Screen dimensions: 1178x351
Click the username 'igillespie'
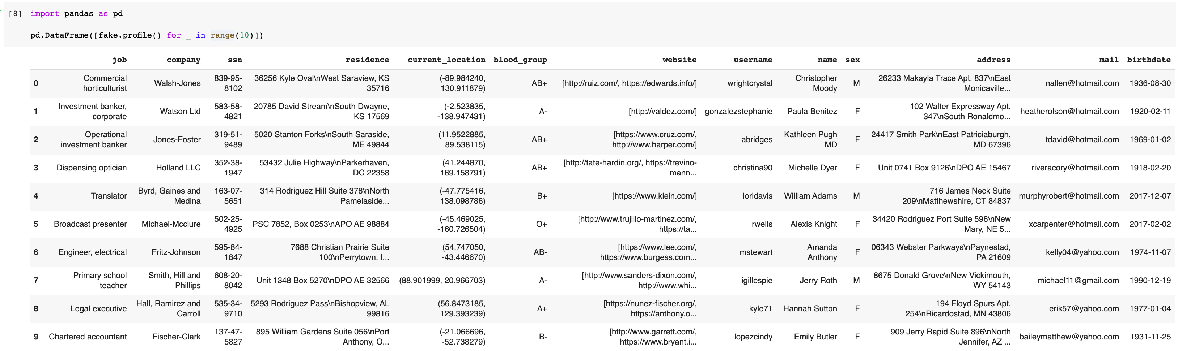pyautogui.click(x=757, y=281)
